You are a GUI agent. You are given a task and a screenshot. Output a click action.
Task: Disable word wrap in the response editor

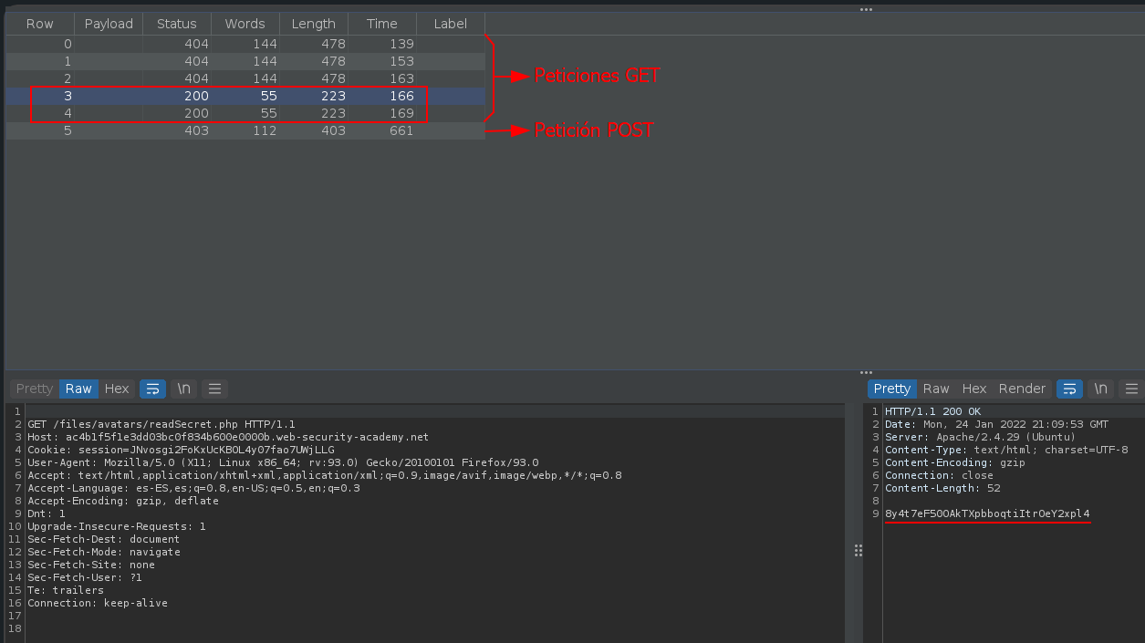[1068, 389]
